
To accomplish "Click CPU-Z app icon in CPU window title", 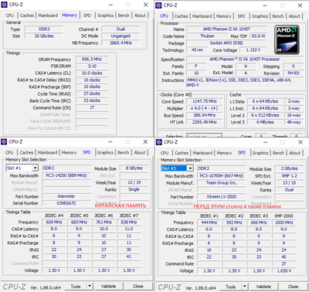I will pos(159,5).
